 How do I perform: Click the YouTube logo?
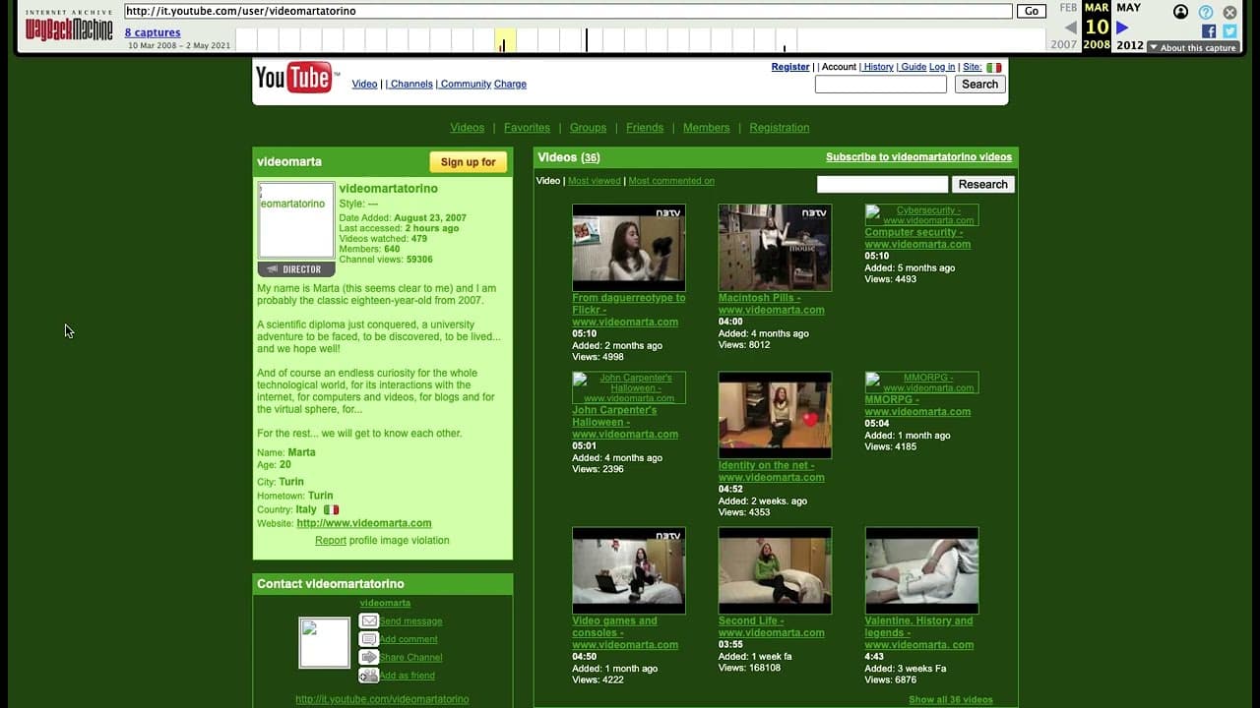coord(297,77)
